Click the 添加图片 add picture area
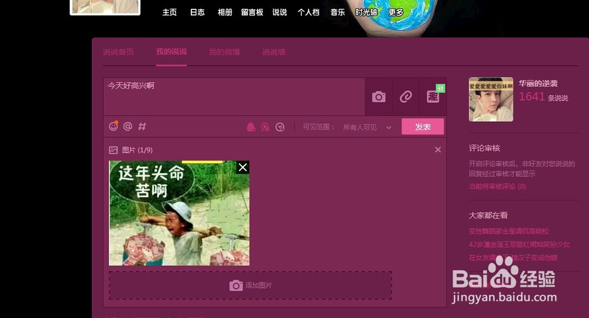The width and height of the screenshot is (589, 318). pyautogui.click(x=250, y=285)
